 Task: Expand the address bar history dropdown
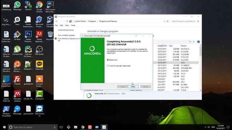[x=165, y=21]
